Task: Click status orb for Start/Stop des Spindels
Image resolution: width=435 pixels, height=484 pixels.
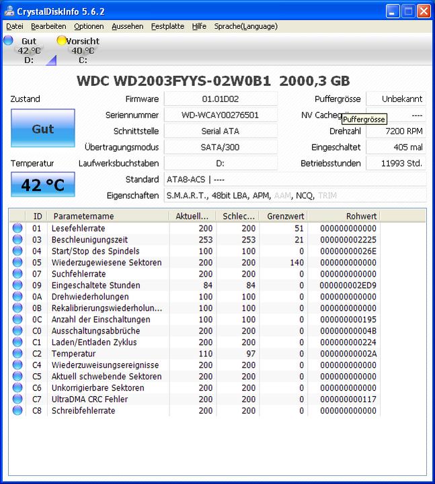Action: point(17,251)
